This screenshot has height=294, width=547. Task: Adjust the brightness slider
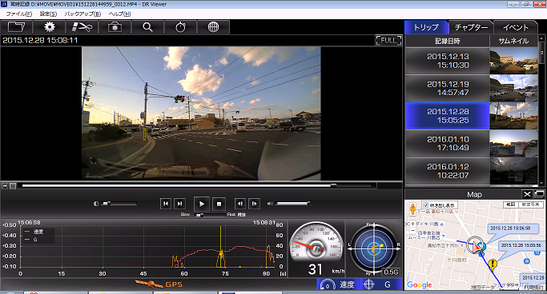pyautogui.click(x=119, y=204)
